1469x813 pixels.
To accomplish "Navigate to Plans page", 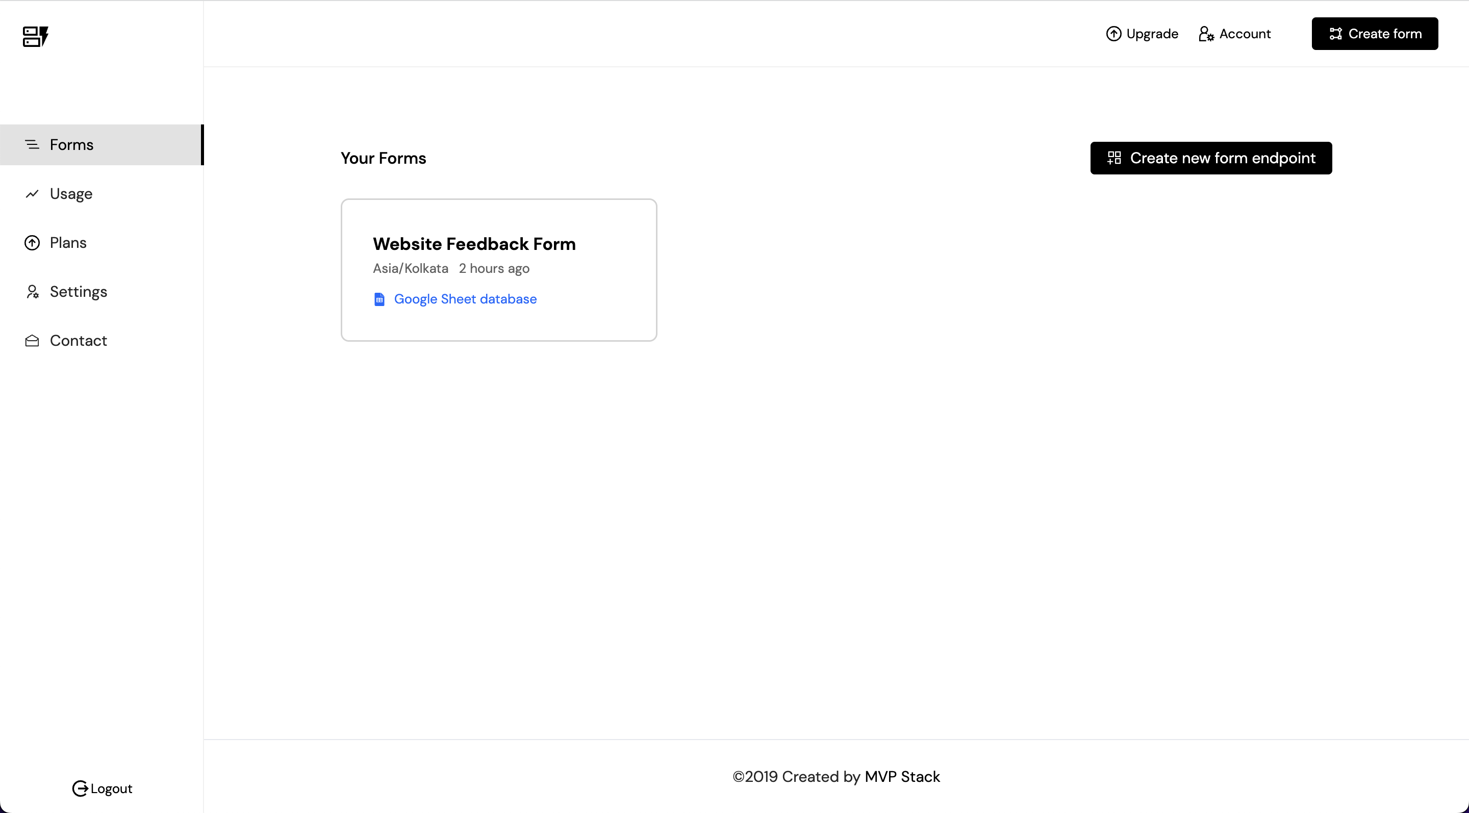I will coord(68,242).
